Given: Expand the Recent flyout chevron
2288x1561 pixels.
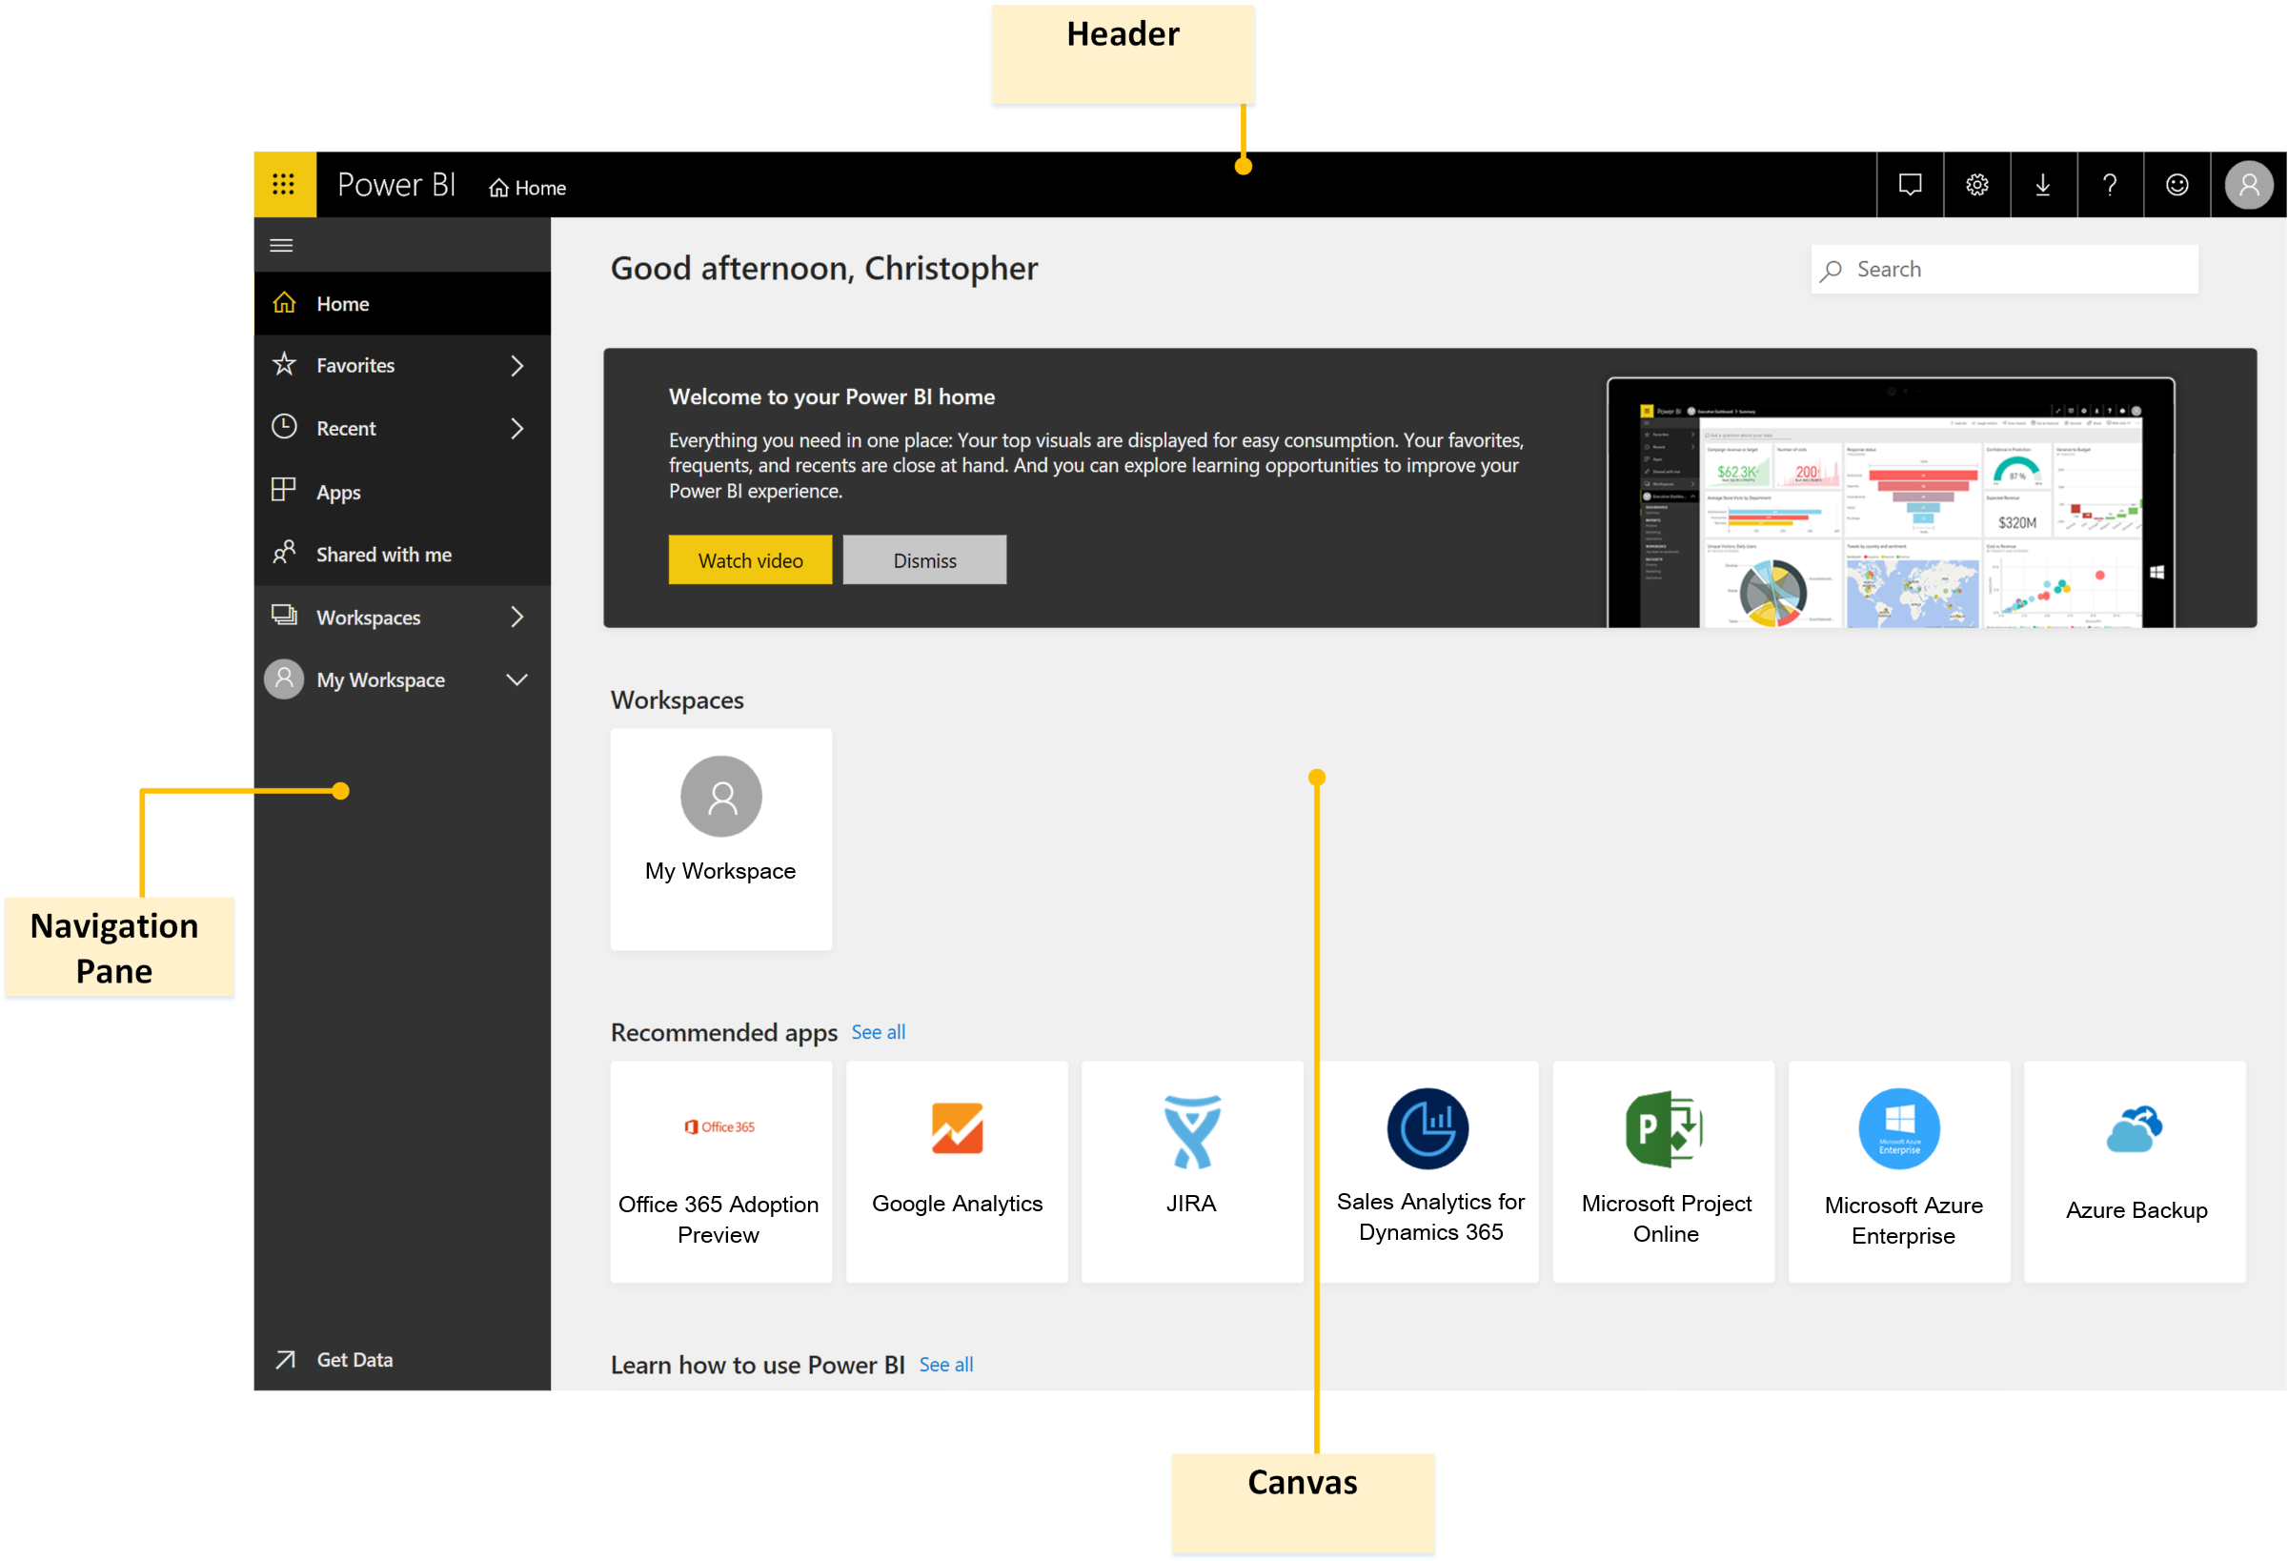Looking at the screenshot, I should 516,429.
